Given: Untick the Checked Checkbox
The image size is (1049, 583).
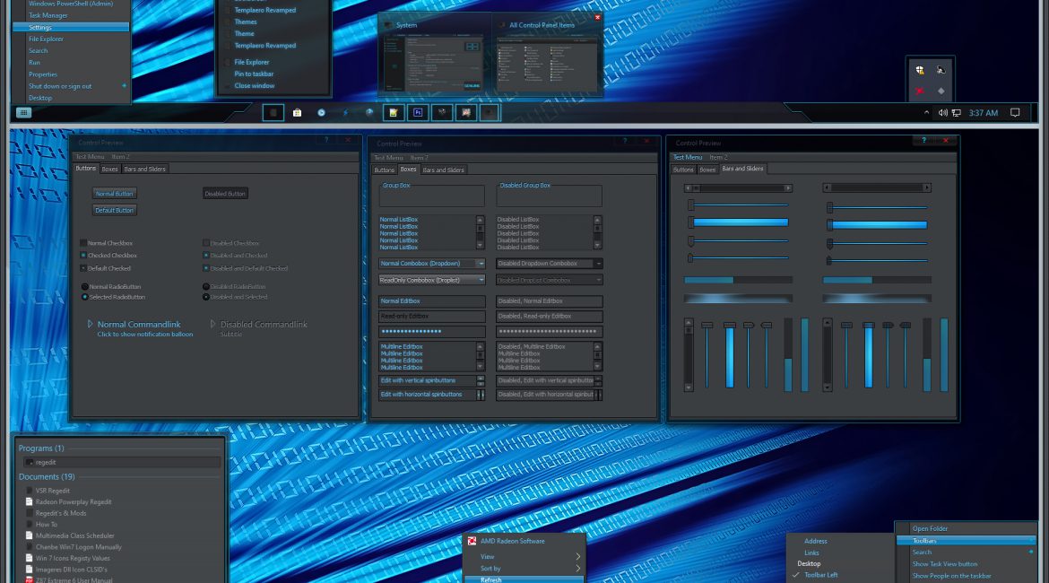Looking at the screenshot, I should point(83,255).
